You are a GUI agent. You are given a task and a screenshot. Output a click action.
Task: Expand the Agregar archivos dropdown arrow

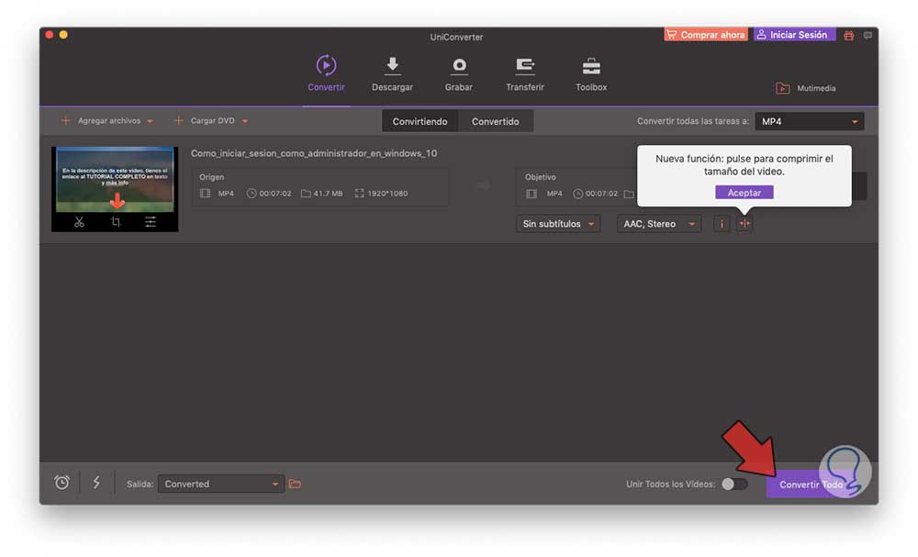150,121
